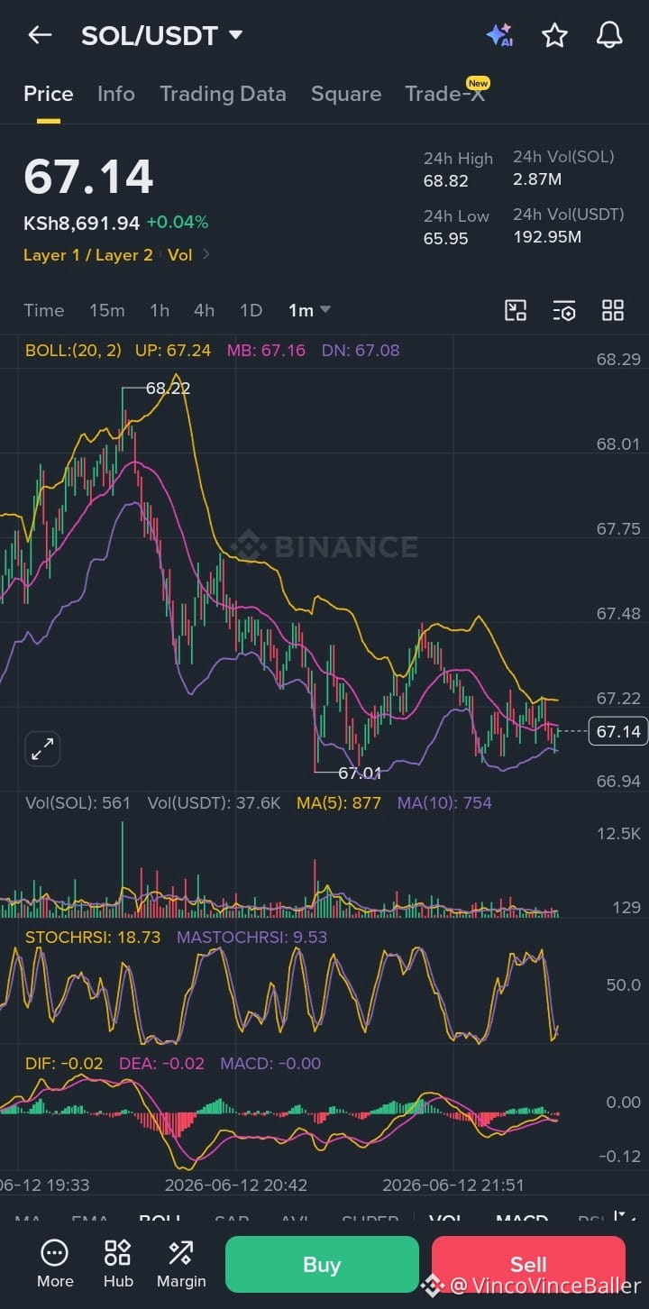This screenshot has height=1309, width=649.
Task: Open the More menu icon
Action: click(55, 1264)
